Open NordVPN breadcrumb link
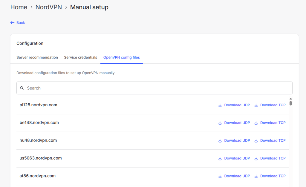The width and height of the screenshot is (306, 187). (49, 7)
